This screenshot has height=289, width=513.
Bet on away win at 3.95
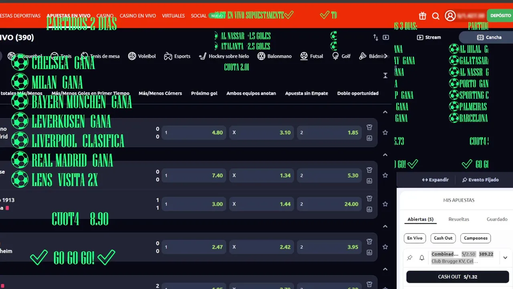click(329, 247)
